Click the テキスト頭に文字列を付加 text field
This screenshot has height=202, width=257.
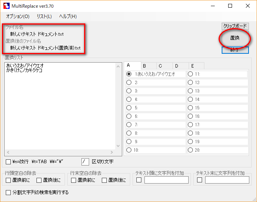[167, 180]
